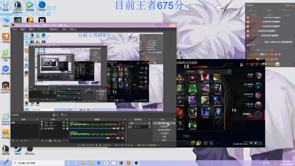Remove the scene using the minus icon in Scenes panel
The width and height of the screenshot is (295, 166).
point(17,141)
